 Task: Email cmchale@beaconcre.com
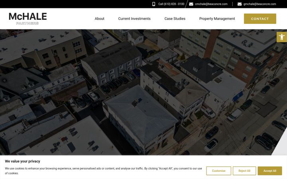(x=211, y=4)
